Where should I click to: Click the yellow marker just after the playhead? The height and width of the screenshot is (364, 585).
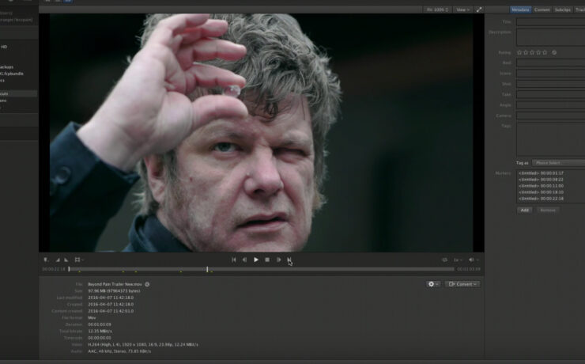tap(212, 271)
